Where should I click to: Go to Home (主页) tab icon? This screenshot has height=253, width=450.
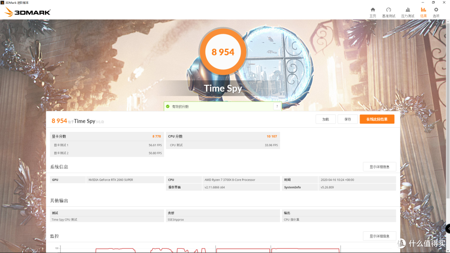pyautogui.click(x=372, y=10)
